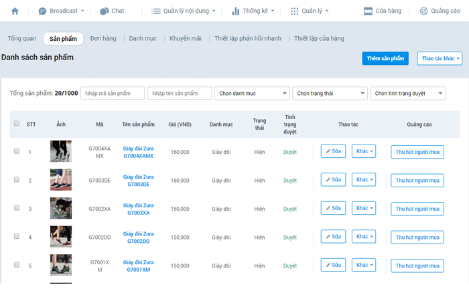Open the Giày đôi Zura G7003DE product link
469x293 pixels.
coord(138,180)
